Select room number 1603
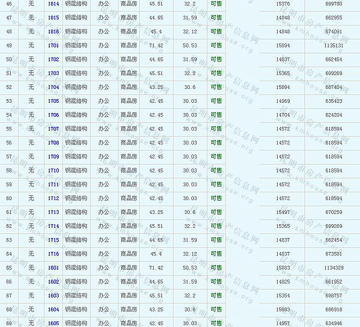360x327 pixels. 53,296
